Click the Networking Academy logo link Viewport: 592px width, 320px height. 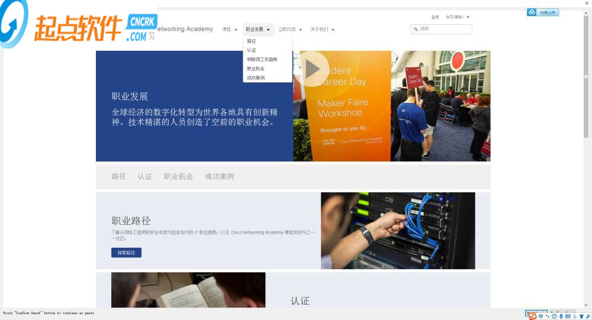185,29
